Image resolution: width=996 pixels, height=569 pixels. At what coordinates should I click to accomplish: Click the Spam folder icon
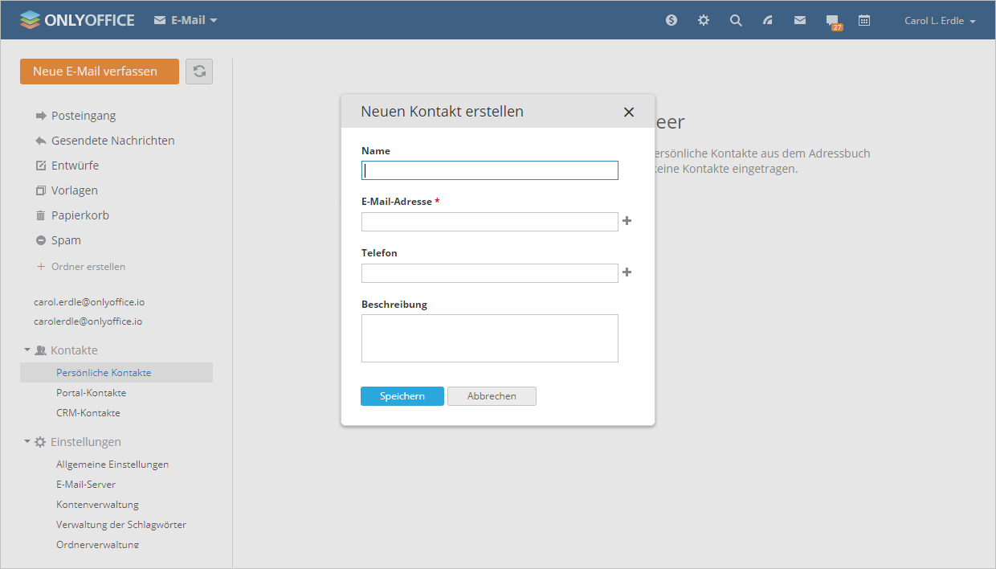pyautogui.click(x=41, y=240)
